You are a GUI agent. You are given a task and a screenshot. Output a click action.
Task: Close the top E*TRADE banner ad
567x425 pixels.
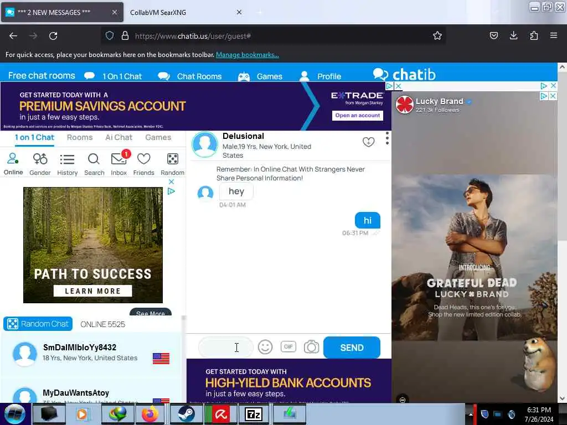[398, 86]
